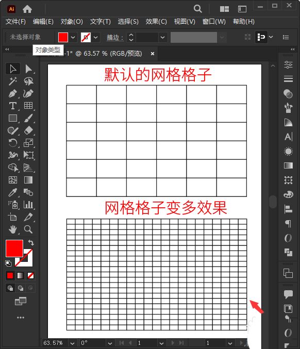Pick the Artboard tool
300x349 pixels.
13,217
